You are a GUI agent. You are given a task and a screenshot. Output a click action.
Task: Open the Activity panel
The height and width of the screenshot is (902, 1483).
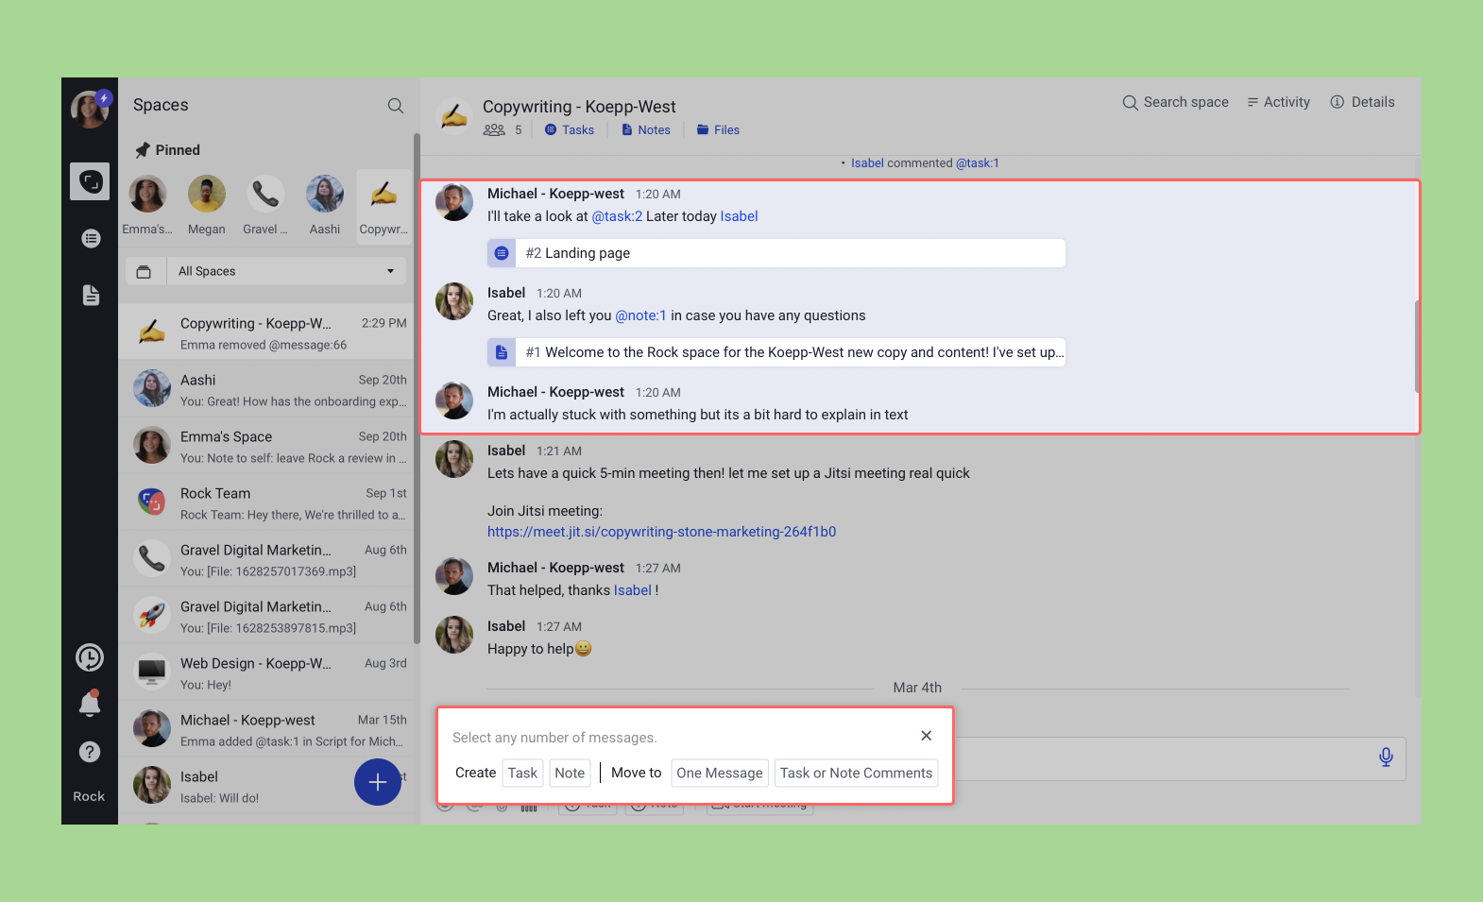pos(1278,102)
